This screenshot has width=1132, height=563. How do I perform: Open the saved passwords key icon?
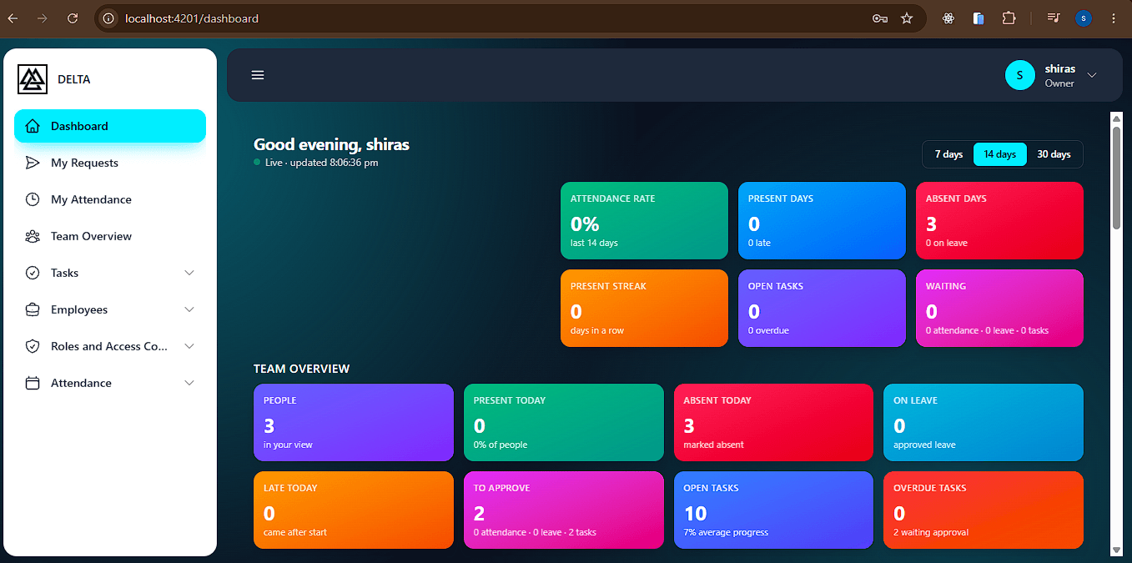[x=880, y=18]
